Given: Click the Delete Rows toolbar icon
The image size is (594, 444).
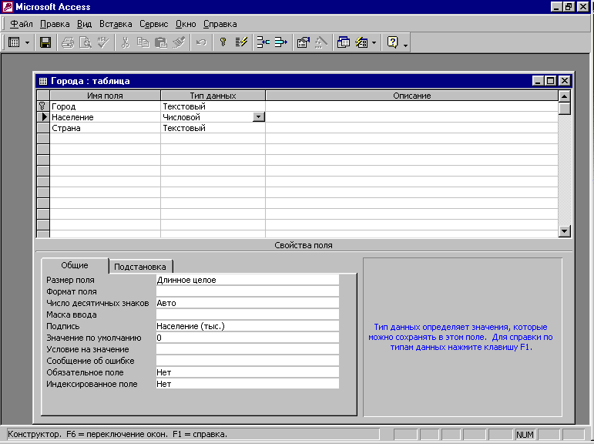Looking at the screenshot, I should tap(280, 42).
